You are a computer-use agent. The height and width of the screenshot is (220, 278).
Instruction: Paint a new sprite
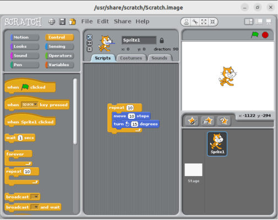pos(192,121)
